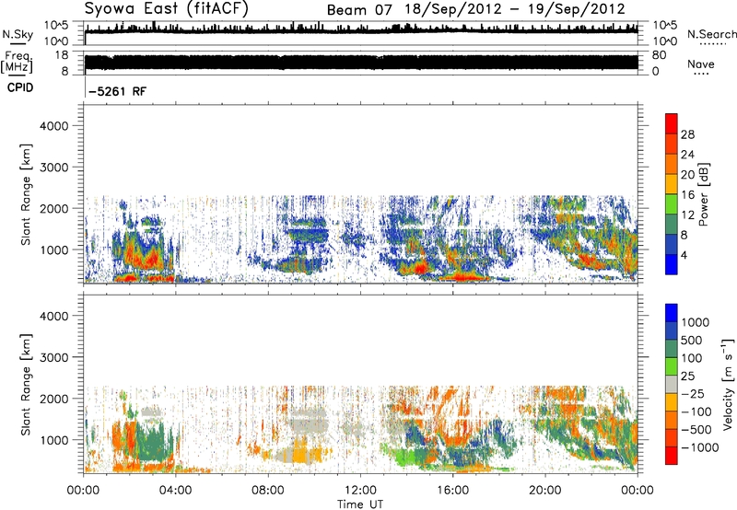Click the "Time UT" axis title
Screen dimensions: 737x510
[x=360, y=504]
